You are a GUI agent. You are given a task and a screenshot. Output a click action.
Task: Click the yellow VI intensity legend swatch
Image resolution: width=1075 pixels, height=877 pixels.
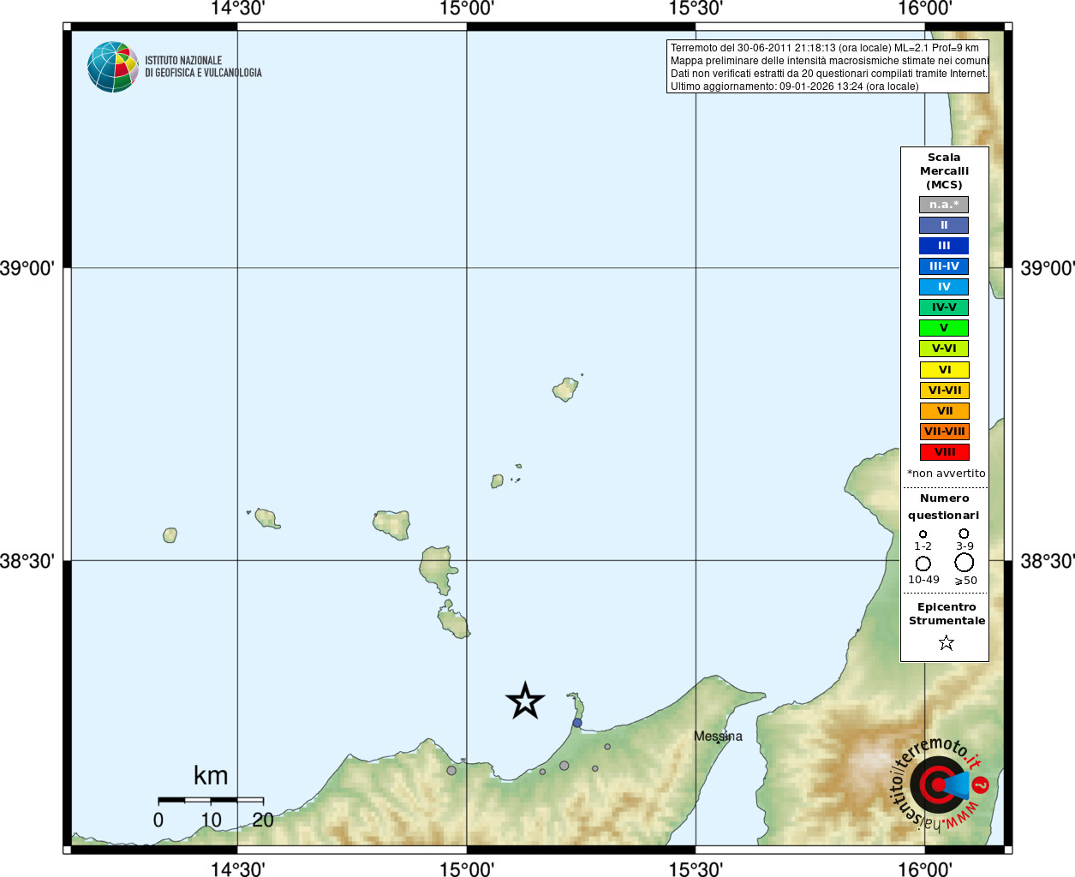[945, 370]
